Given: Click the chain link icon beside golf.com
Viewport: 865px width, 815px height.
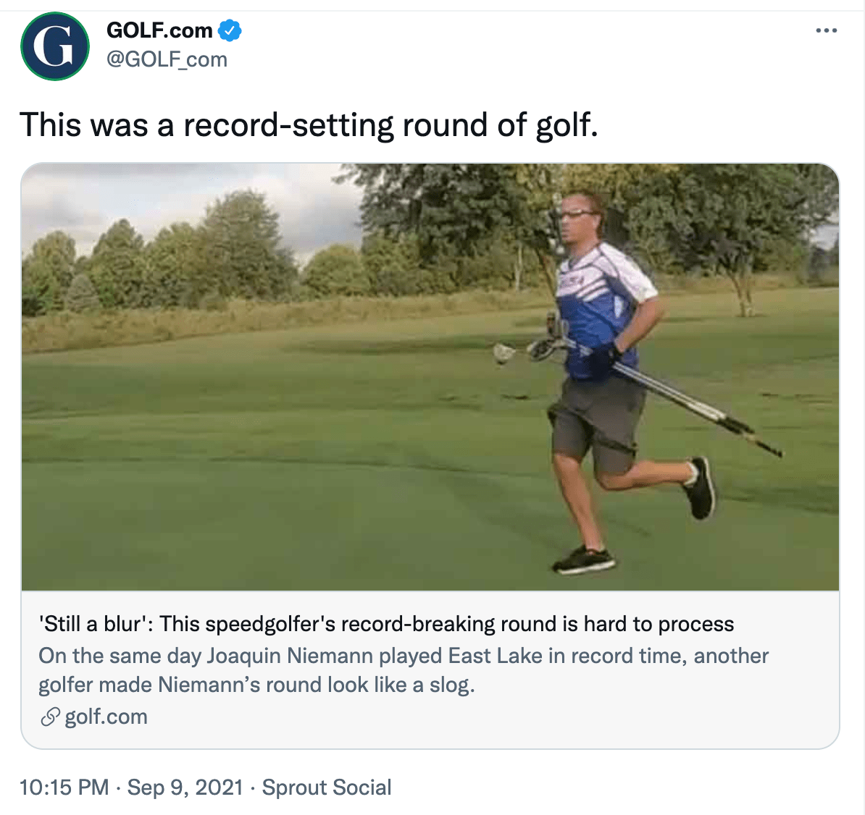Looking at the screenshot, I should click(49, 717).
